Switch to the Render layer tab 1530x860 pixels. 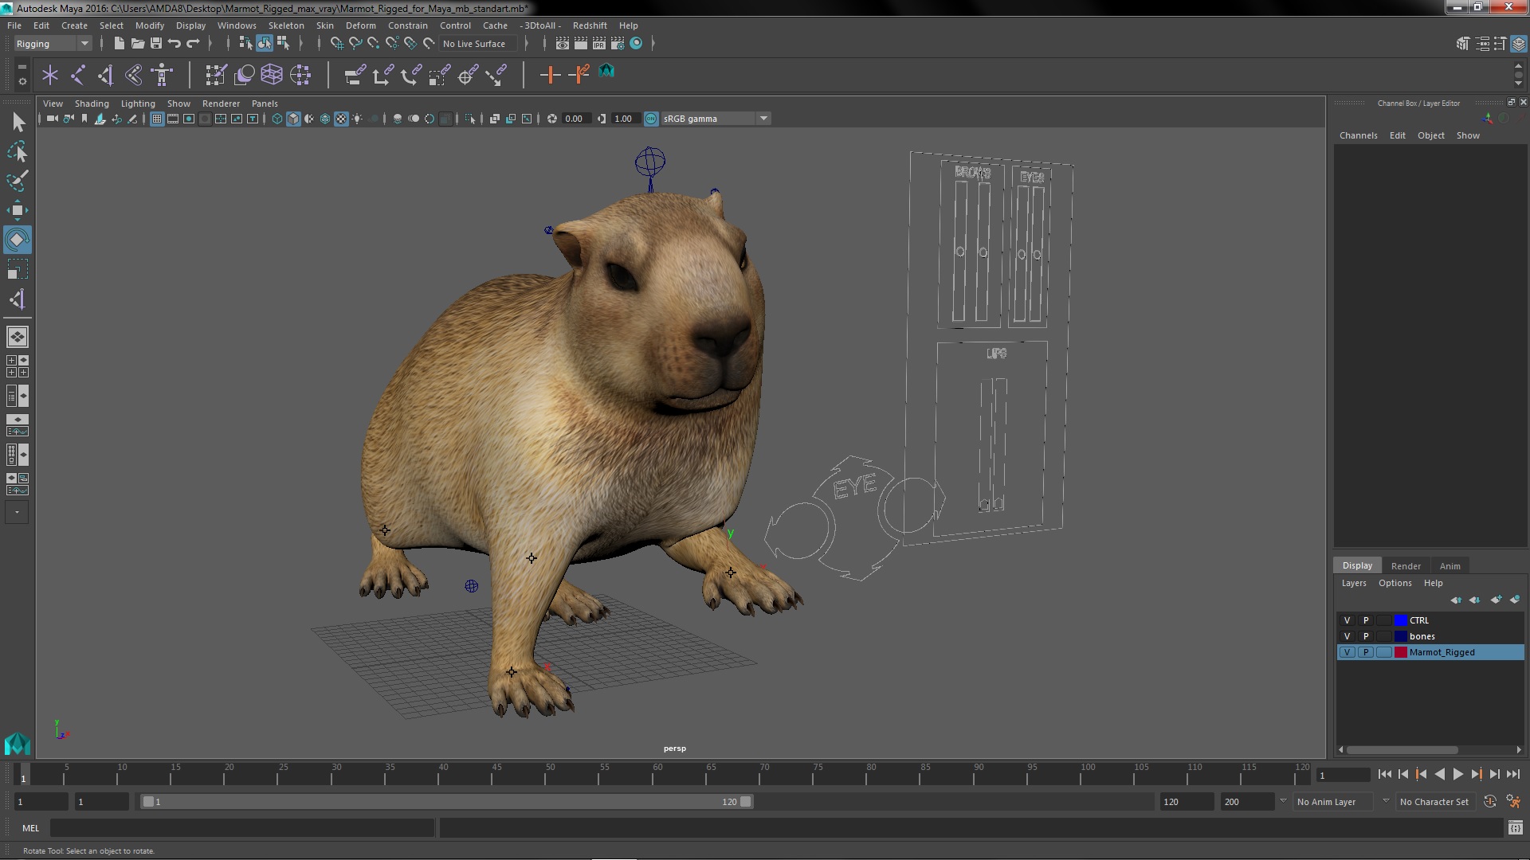click(1406, 566)
